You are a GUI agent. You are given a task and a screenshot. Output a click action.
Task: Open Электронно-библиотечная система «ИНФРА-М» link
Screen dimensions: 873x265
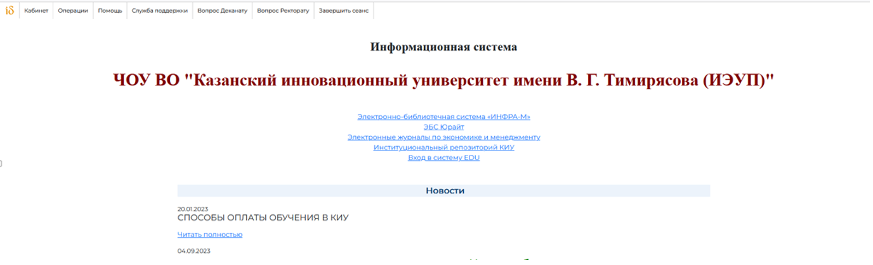443,117
